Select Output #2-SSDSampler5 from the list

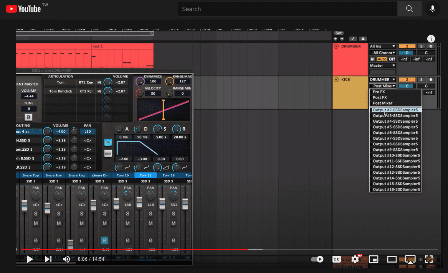pos(395,110)
